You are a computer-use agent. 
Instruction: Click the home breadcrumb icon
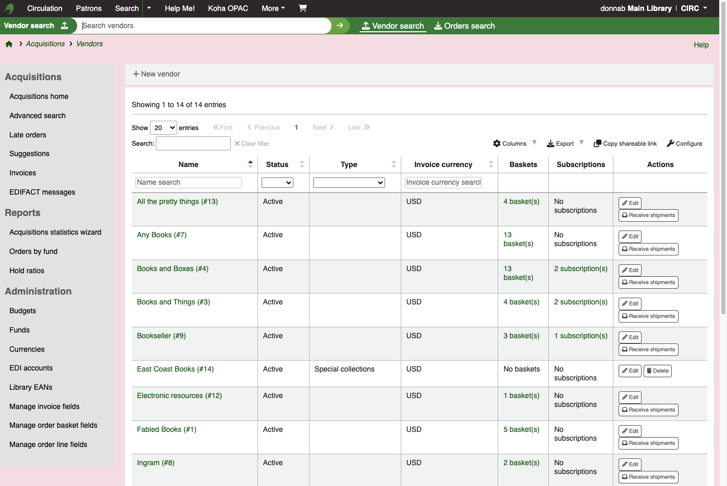pos(9,44)
